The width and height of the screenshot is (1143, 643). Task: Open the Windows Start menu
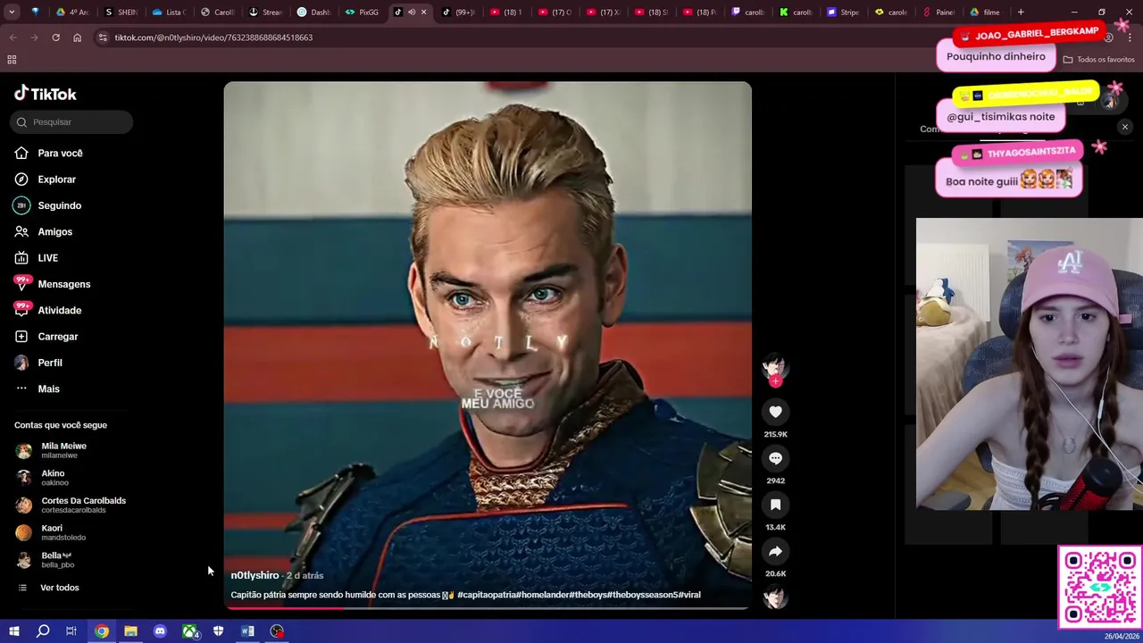pyautogui.click(x=13, y=631)
